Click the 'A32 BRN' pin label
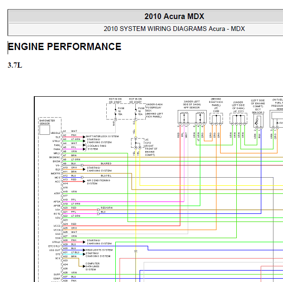Screen dimensions: 283x282 coord(70,256)
